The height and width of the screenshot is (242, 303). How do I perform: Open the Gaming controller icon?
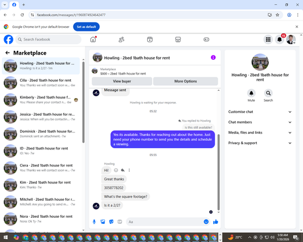click(206, 39)
